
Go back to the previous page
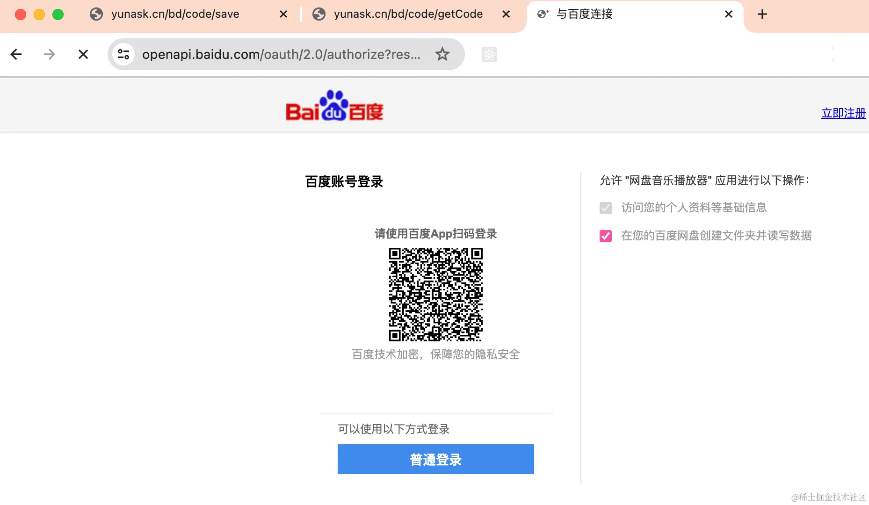16,54
